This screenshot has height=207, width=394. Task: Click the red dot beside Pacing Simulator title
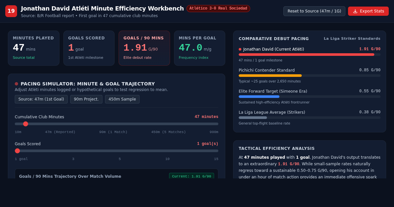(x=16, y=84)
